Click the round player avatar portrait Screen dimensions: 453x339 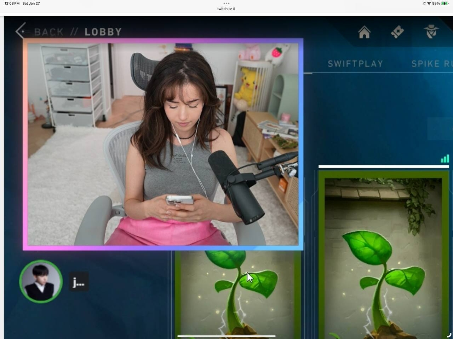click(41, 281)
